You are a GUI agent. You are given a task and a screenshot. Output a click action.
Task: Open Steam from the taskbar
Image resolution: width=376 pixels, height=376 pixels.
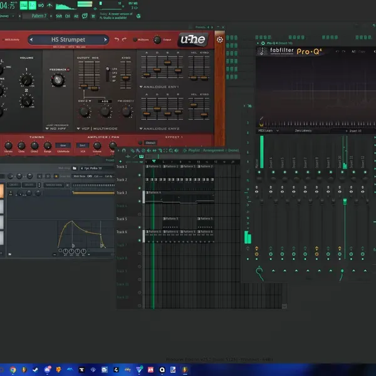[35, 370]
